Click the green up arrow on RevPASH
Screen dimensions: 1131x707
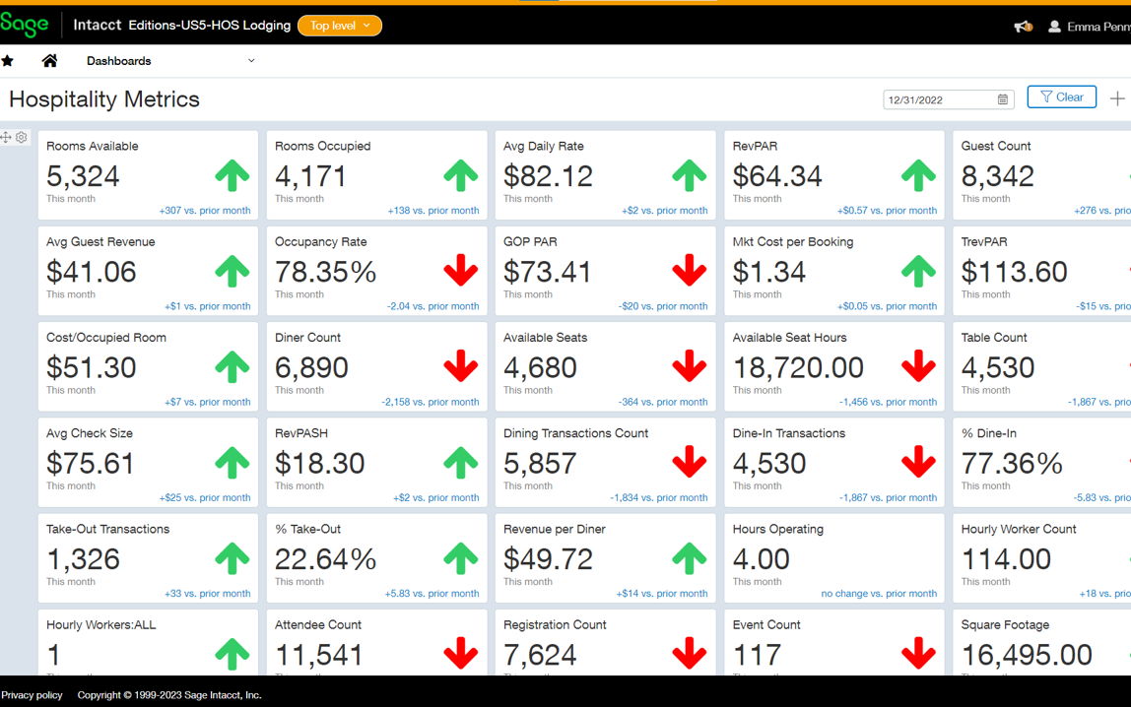point(461,463)
